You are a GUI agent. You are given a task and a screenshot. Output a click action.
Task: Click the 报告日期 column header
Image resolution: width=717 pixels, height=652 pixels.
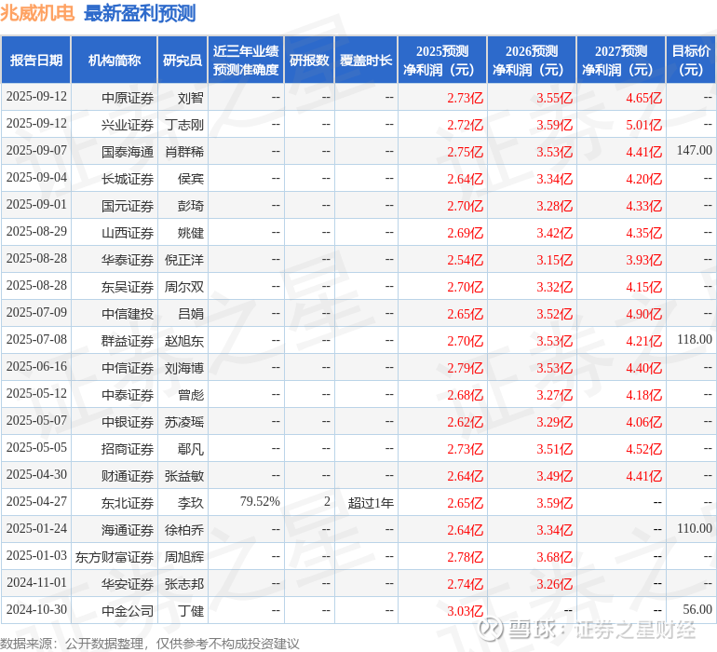(36, 61)
